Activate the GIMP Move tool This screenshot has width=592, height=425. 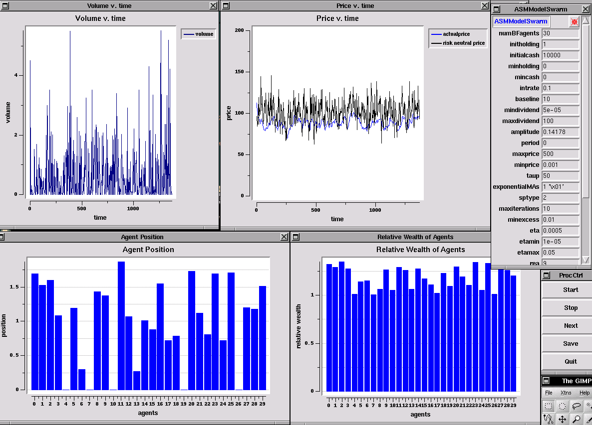pyautogui.click(x=562, y=419)
